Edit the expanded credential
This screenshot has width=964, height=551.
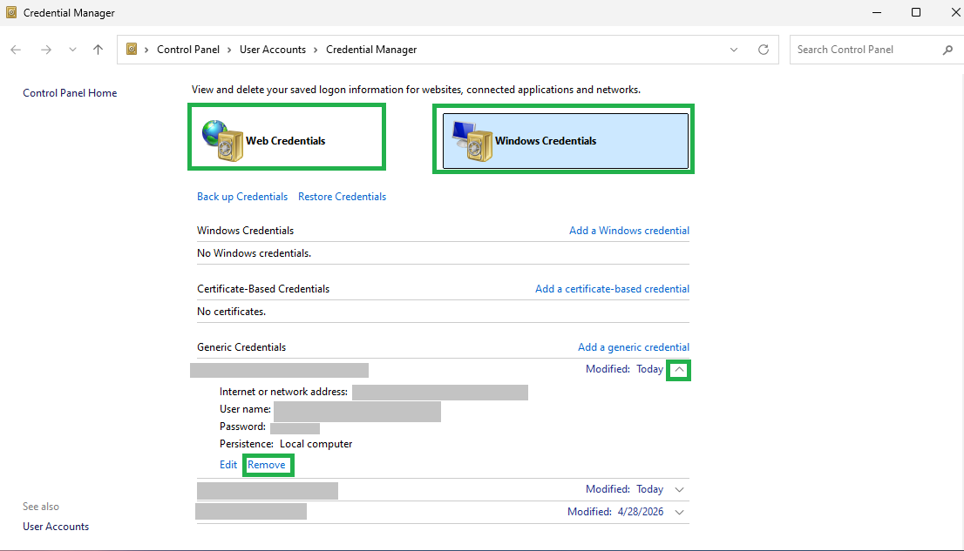click(228, 465)
